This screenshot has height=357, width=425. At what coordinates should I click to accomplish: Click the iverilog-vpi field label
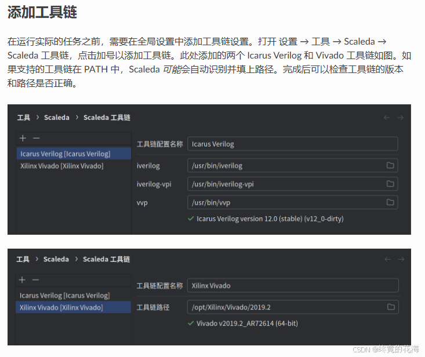pyautogui.click(x=154, y=184)
